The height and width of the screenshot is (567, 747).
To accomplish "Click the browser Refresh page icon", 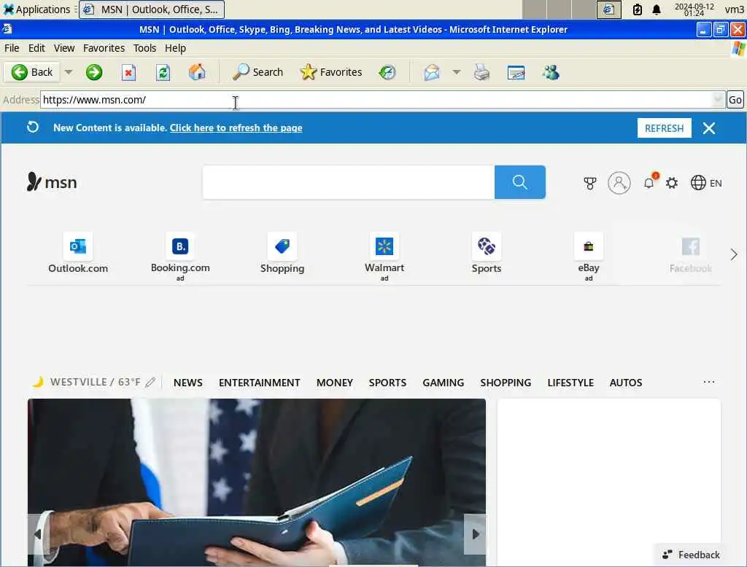I will pyautogui.click(x=163, y=72).
